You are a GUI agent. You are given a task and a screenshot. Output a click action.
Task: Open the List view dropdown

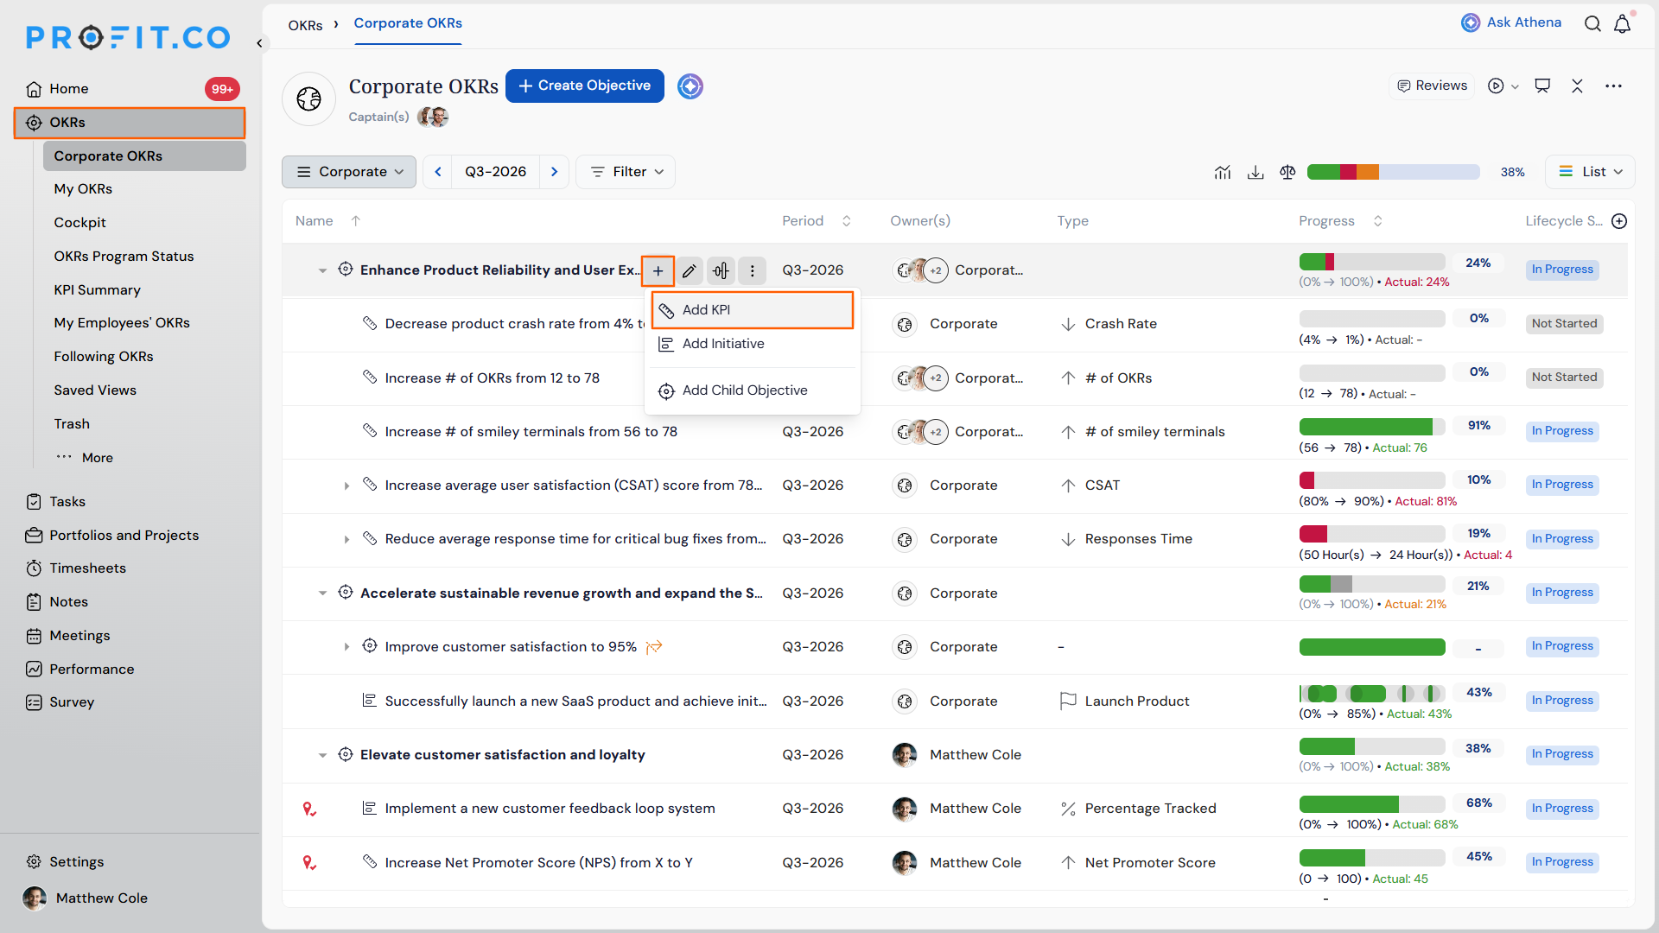pyautogui.click(x=1590, y=172)
